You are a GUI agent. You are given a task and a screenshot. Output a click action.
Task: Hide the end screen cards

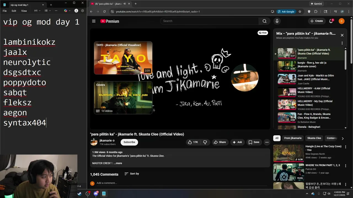coord(263,33)
